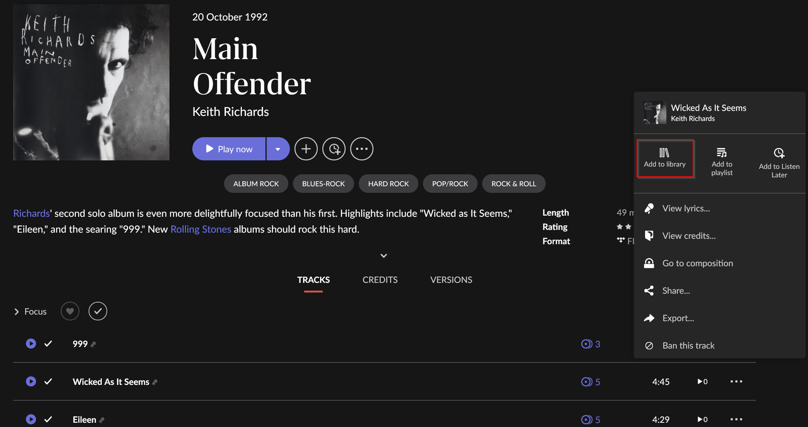Open the Play now dropdown arrow
This screenshot has height=427, width=808.
tap(278, 149)
